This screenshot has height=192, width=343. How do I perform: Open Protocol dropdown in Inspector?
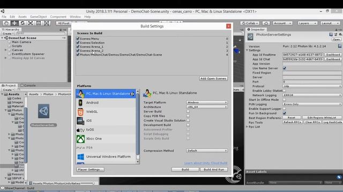pos(312,86)
